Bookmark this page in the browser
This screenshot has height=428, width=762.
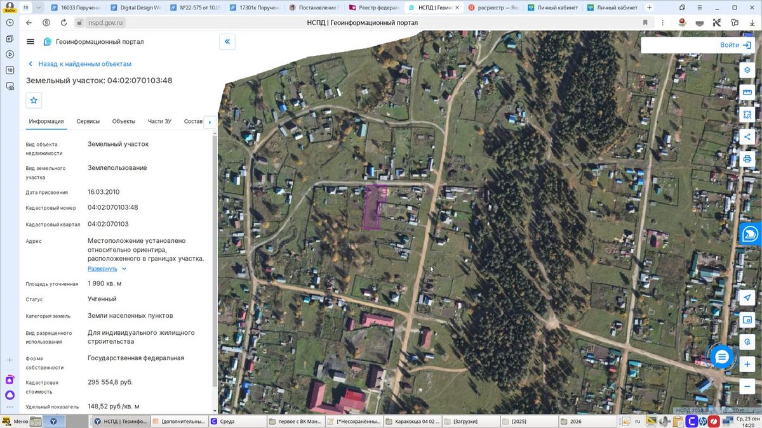click(x=646, y=22)
